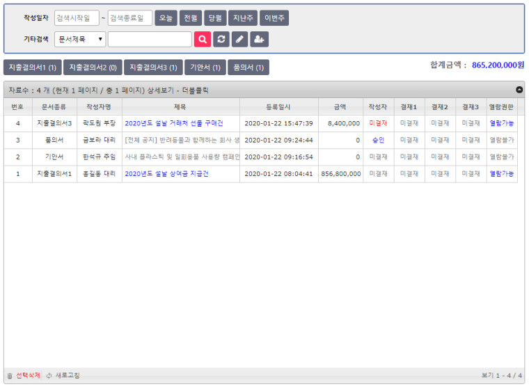Click the trash 선택삭제 icon at bottom

pyautogui.click(x=10, y=376)
